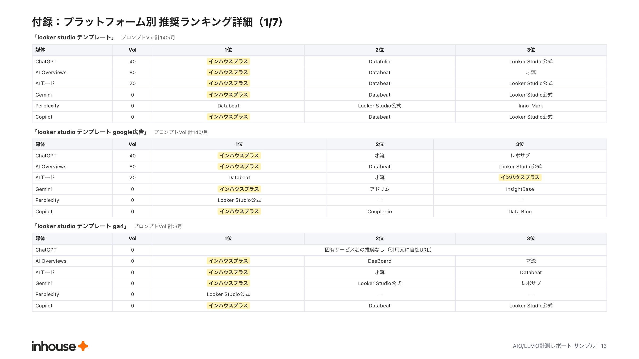Click 'Databeat' in ga4 table Copilot row
Viewport: 639px width, 359px height.
point(379,306)
